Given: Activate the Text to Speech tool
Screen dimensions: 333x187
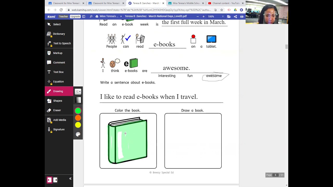Looking at the screenshot, I should coord(59,43).
